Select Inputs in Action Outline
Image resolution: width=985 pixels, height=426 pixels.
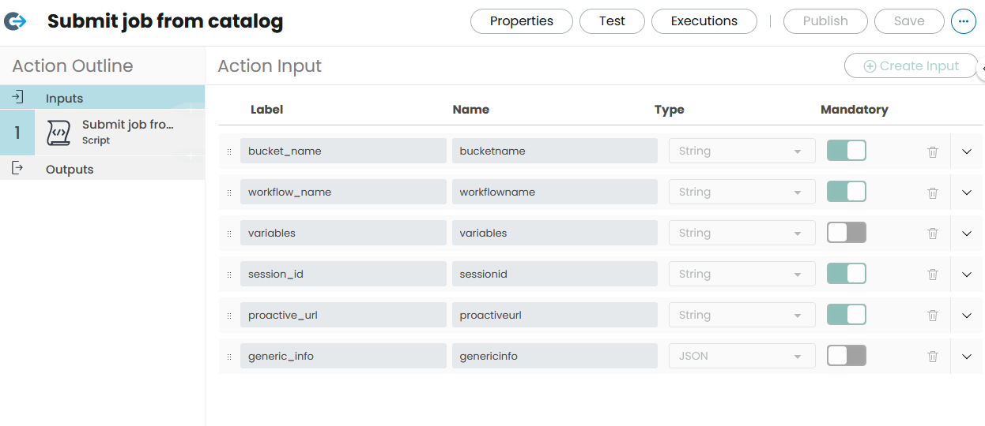pos(102,98)
